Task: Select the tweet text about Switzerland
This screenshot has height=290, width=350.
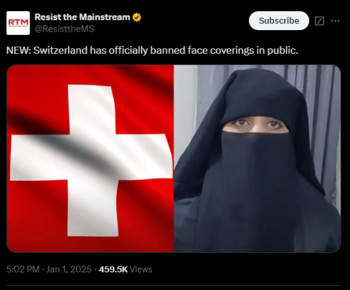Action: (152, 50)
